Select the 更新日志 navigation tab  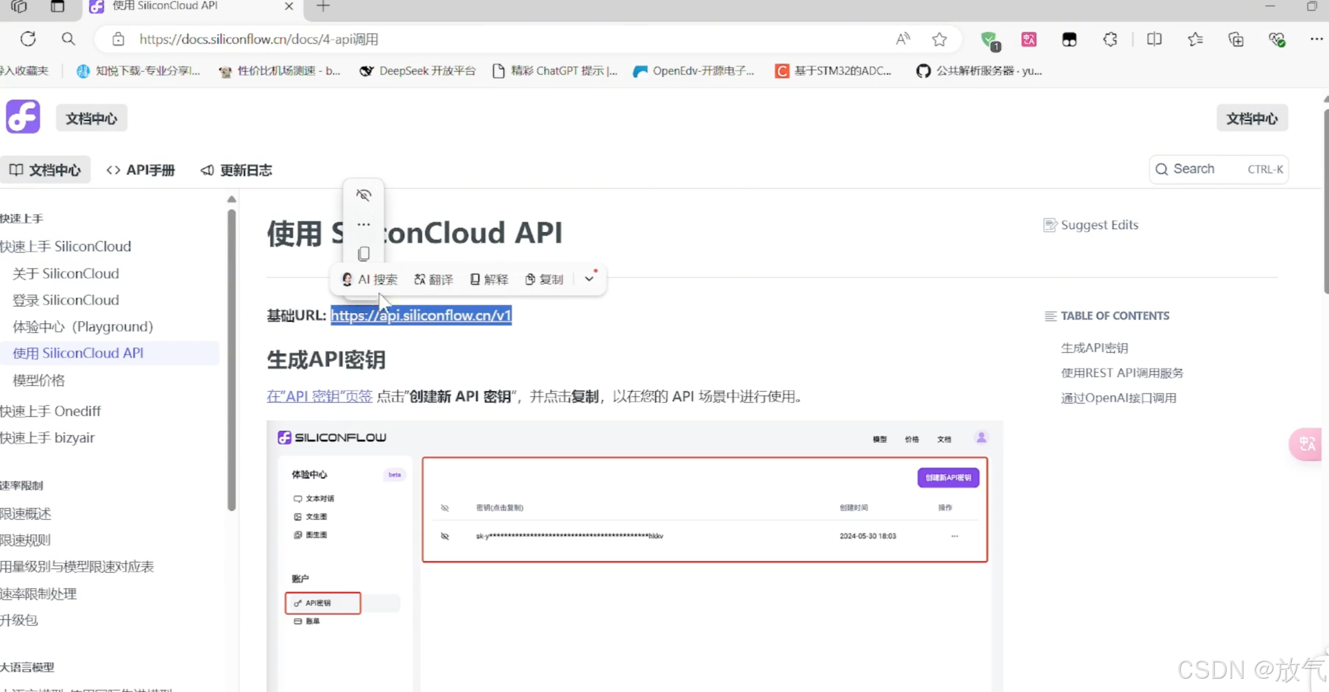(236, 170)
